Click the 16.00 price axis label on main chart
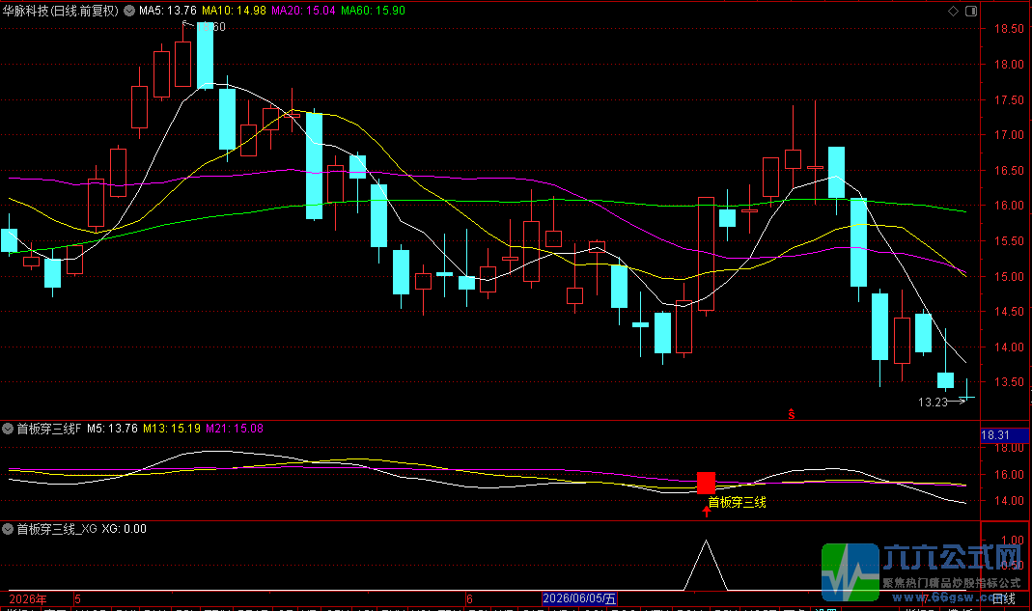This screenshot has width=1032, height=611. (x=1008, y=206)
